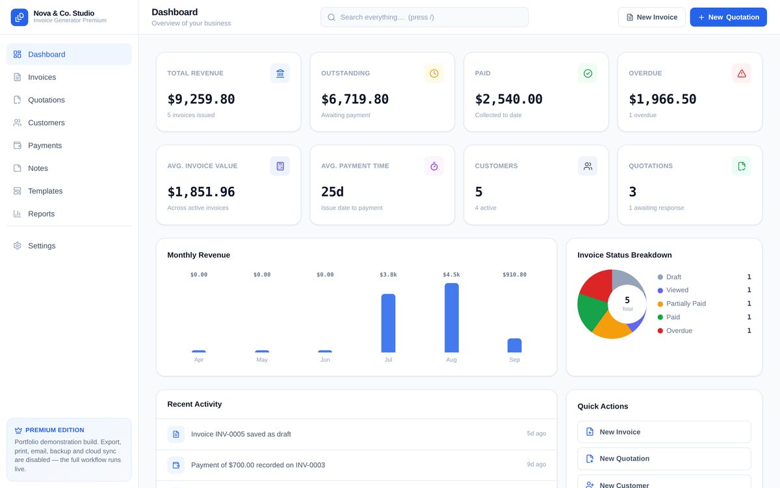Click the Nova & Co. Studio logo icon
The height and width of the screenshot is (488, 780).
(19, 17)
